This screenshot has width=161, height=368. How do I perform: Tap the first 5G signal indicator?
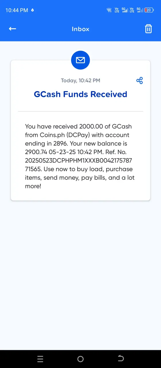point(125,10)
